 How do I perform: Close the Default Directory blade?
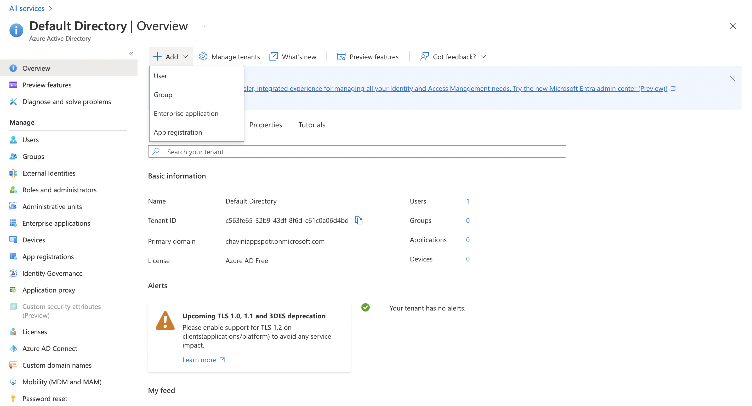[x=733, y=26]
